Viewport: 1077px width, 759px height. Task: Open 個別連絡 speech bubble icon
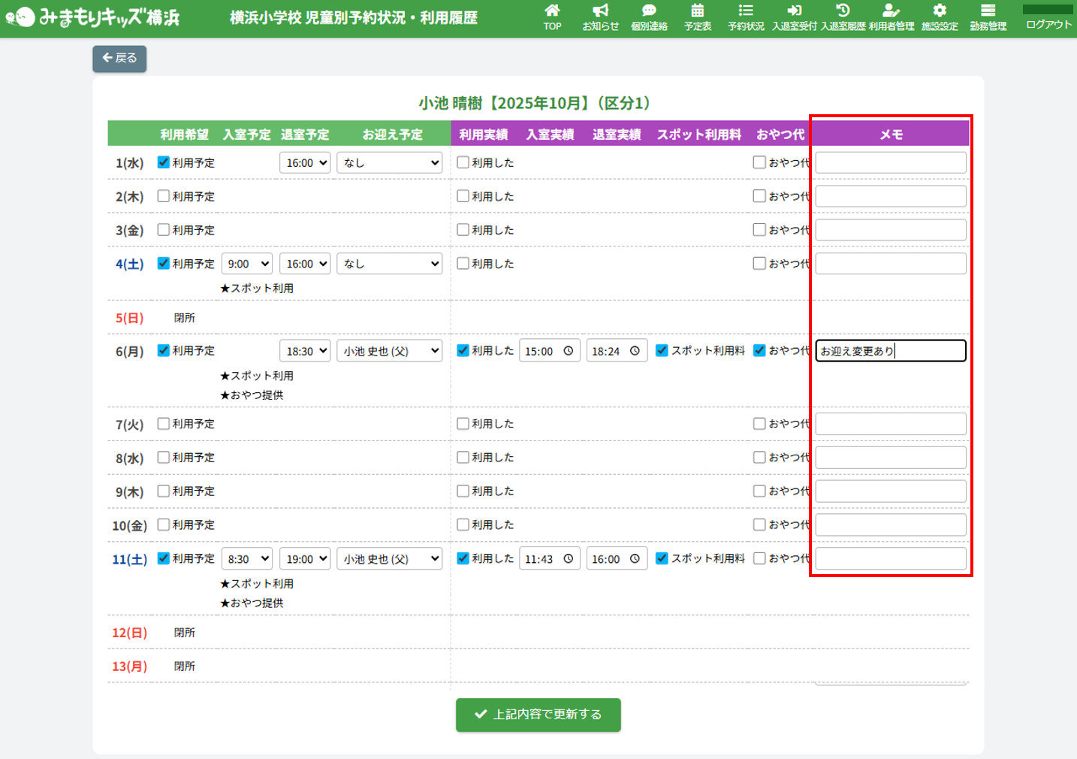[x=649, y=17]
